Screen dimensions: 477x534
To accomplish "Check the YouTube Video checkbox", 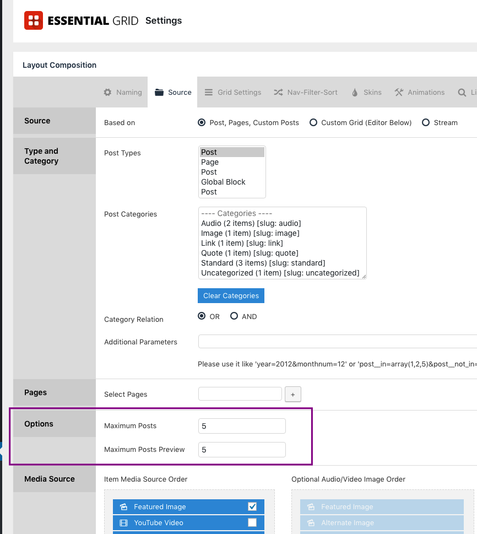I will click(x=252, y=522).
